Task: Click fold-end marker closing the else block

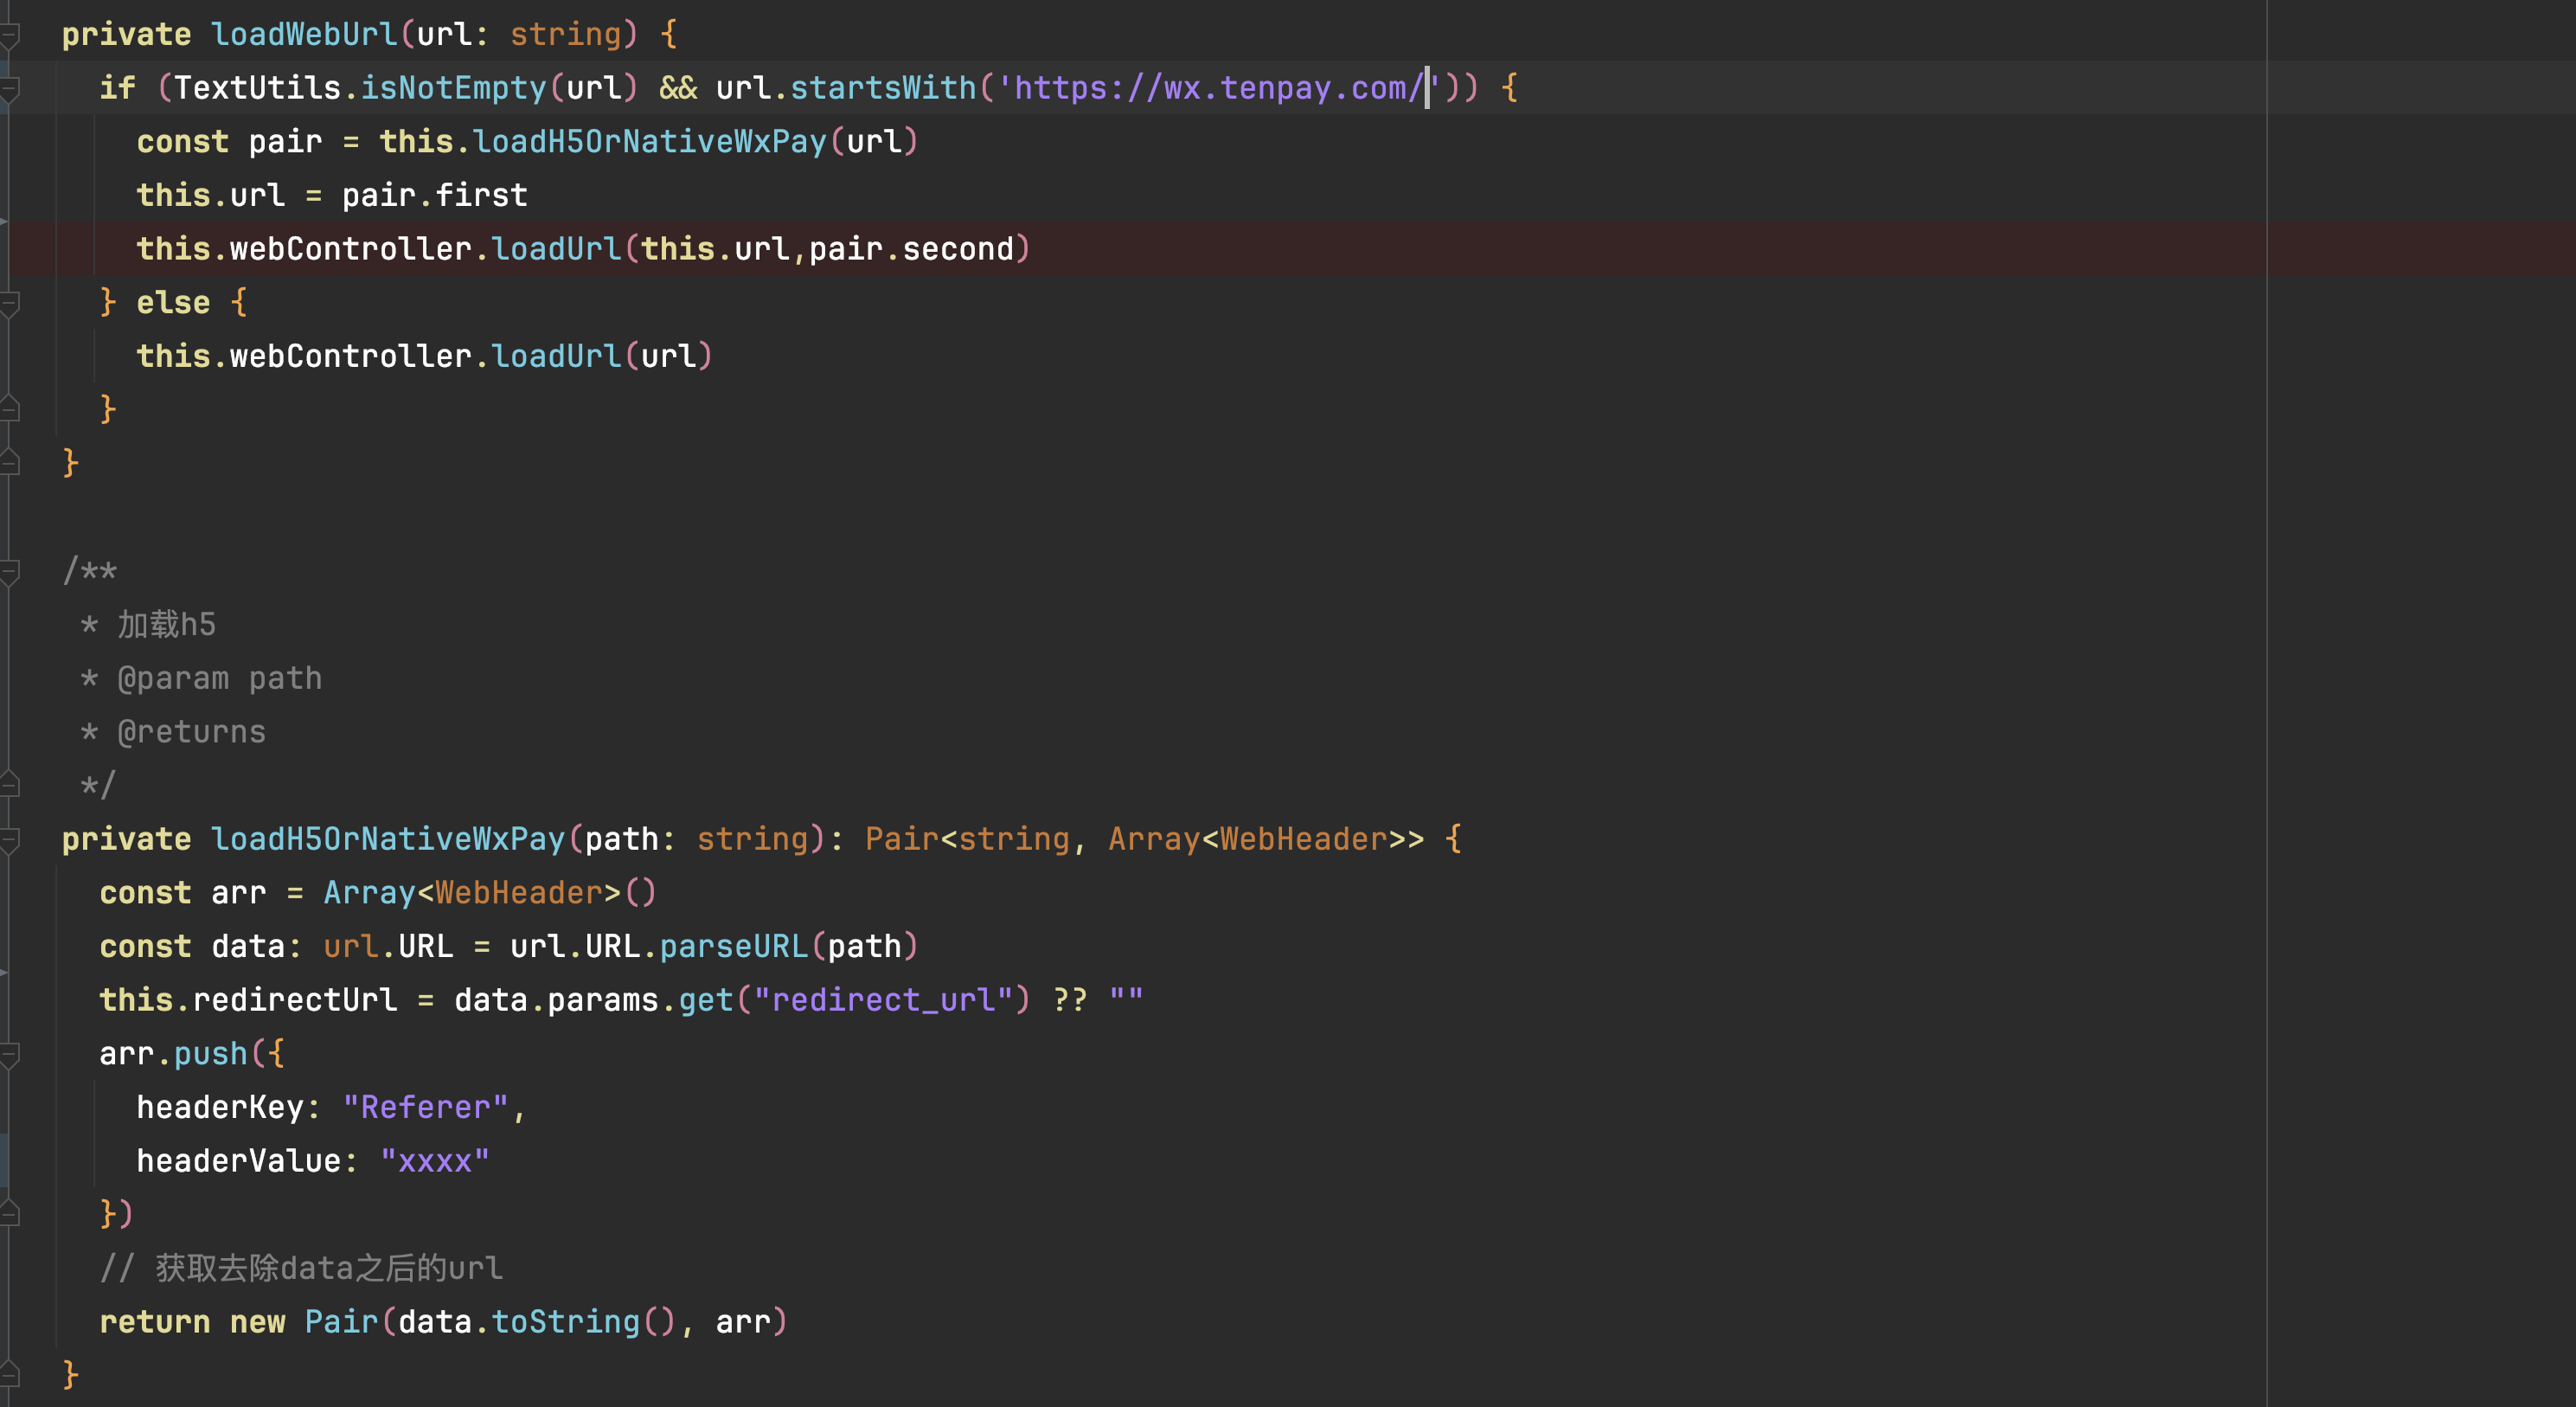Action: [x=10, y=409]
